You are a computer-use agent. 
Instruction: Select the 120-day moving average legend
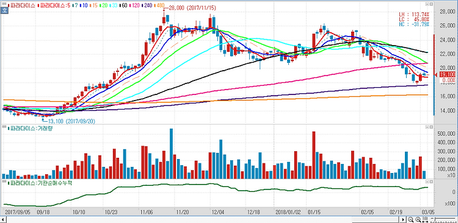pos(134,5)
